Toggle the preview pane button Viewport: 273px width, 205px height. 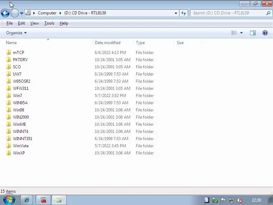coord(253,33)
